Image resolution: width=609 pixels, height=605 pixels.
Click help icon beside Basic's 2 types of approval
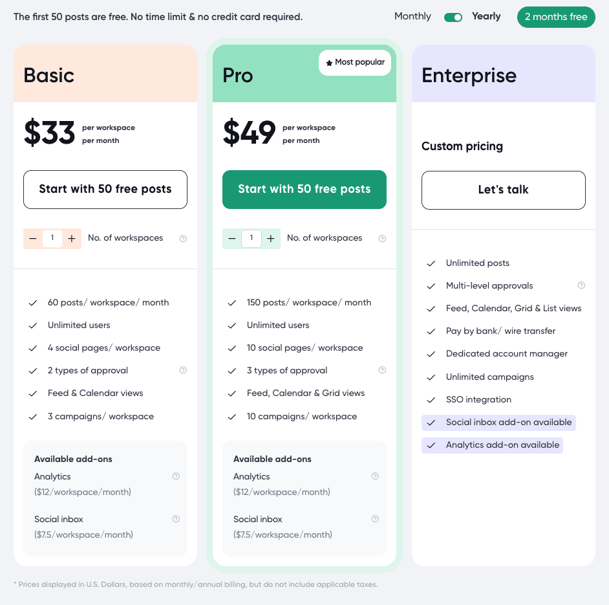coord(183,370)
